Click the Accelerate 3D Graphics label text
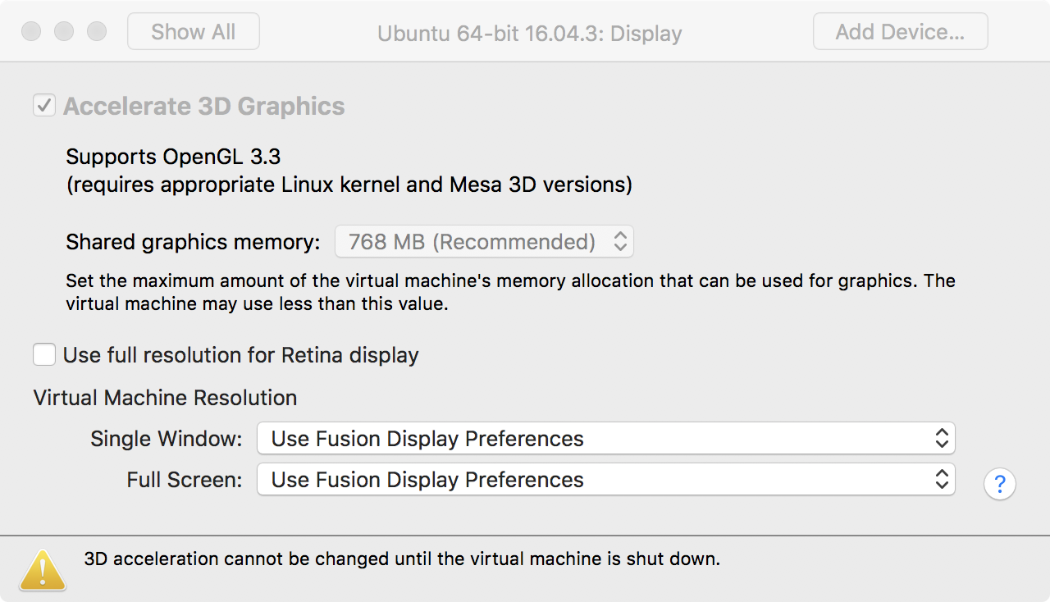The width and height of the screenshot is (1050, 602). [x=203, y=107]
